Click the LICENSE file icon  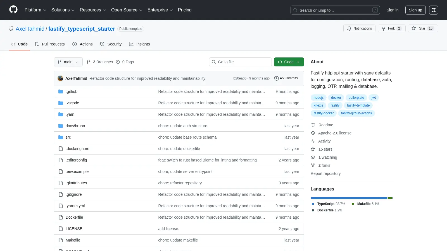(x=61, y=229)
